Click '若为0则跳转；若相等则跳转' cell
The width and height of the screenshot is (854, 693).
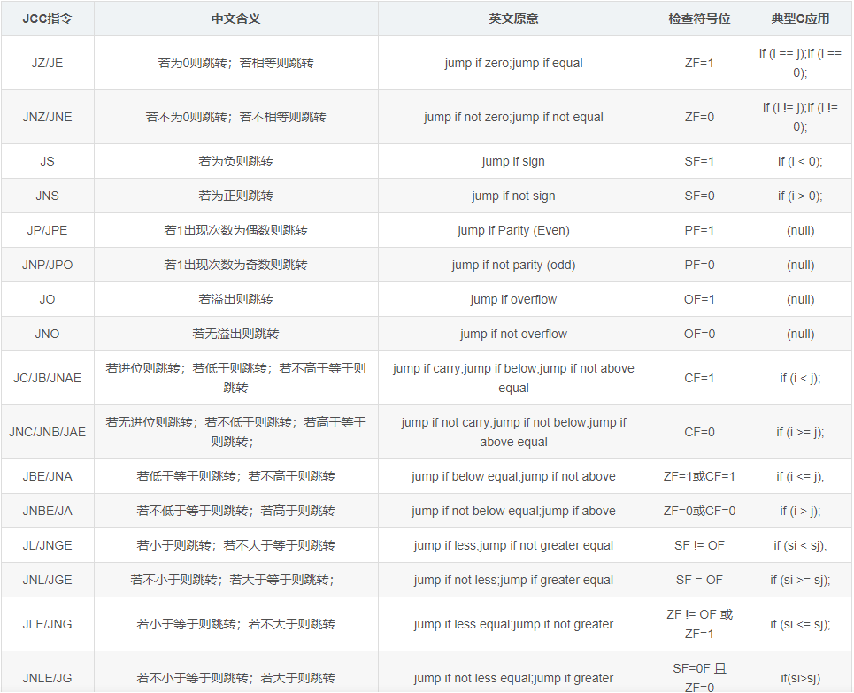pos(235,63)
